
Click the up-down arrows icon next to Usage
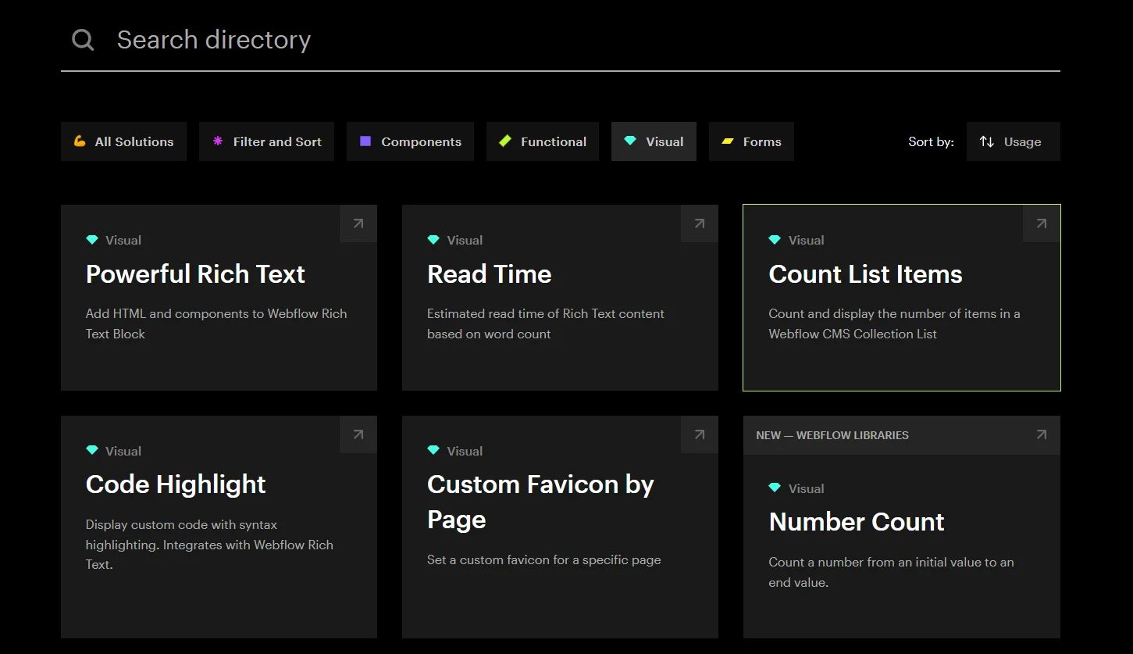point(987,141)
